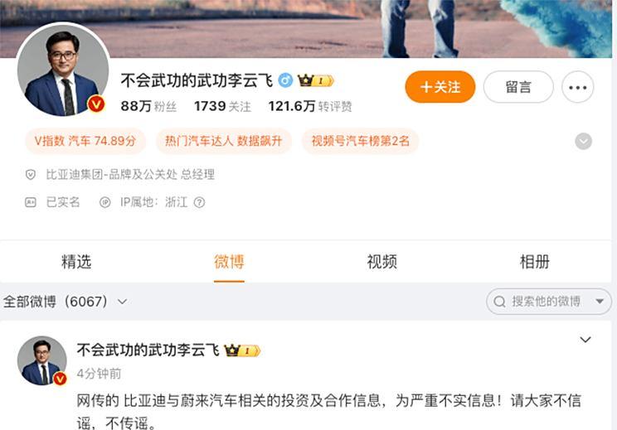Expand the post options chevron
Screen dimensions: 617x430
[585, 339]
